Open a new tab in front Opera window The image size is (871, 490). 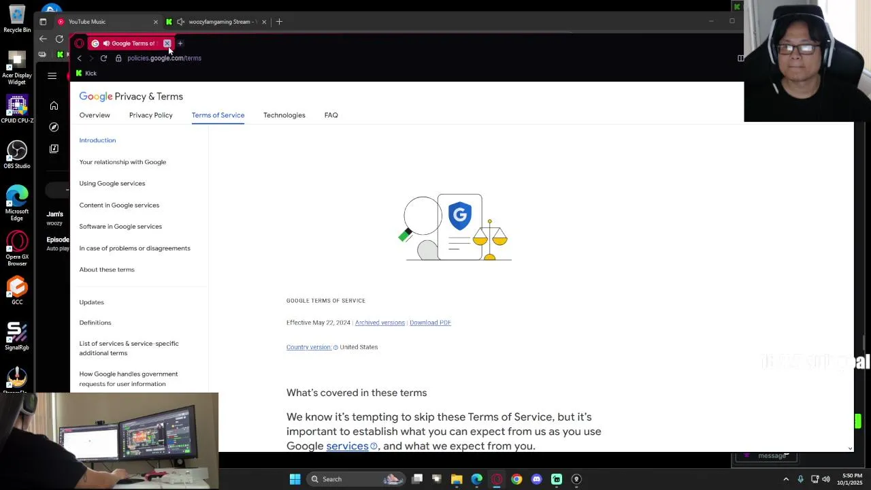click(180, 44)
